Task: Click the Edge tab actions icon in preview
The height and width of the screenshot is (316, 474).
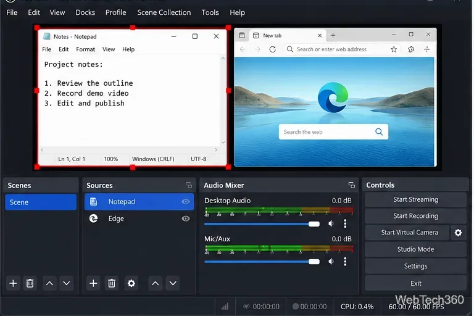Action: pos(242,35)
